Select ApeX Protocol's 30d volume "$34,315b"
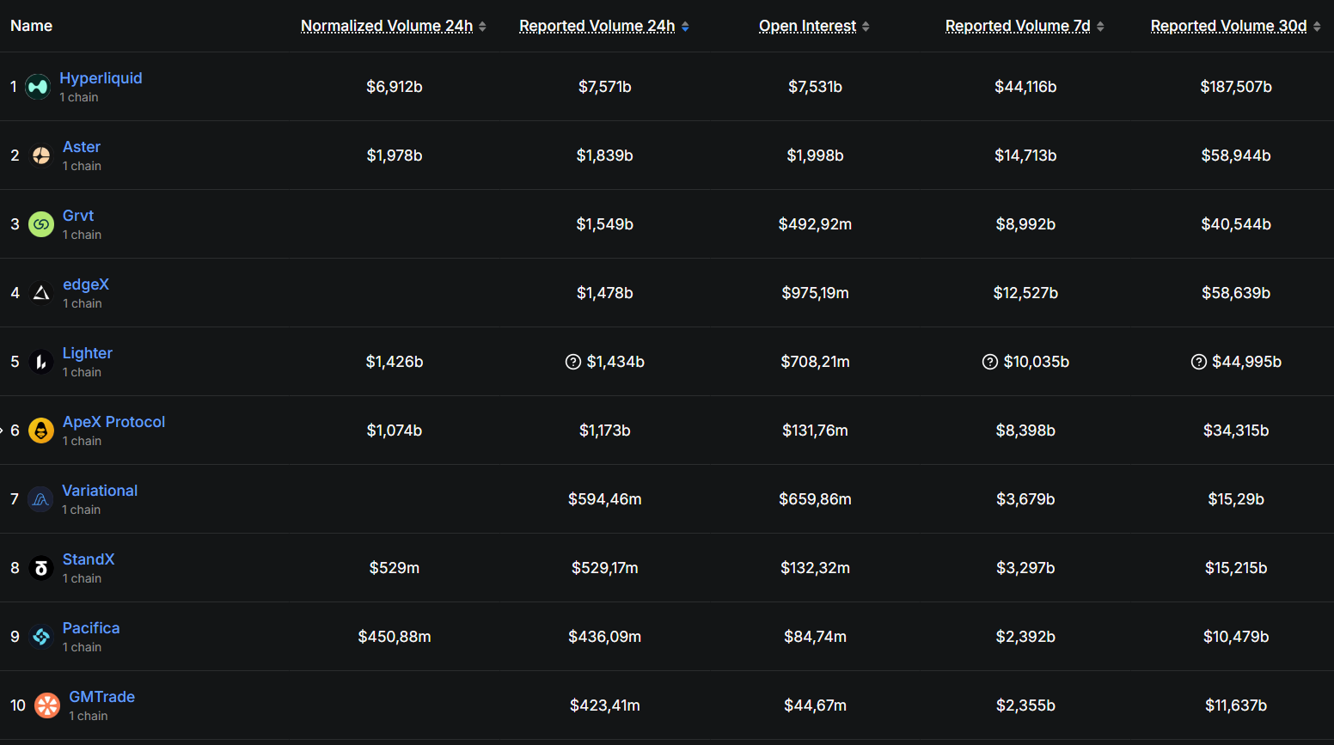 point(1236,431)
